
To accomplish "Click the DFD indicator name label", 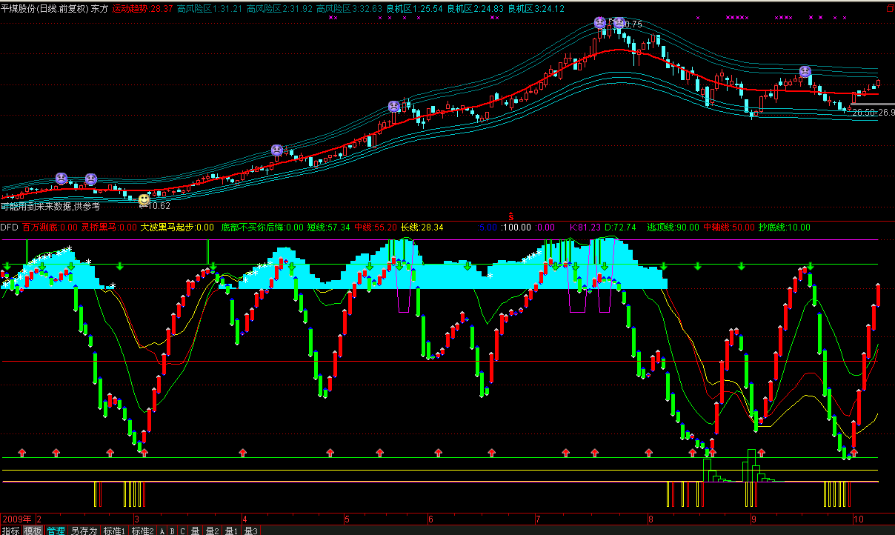I will 9,227.
